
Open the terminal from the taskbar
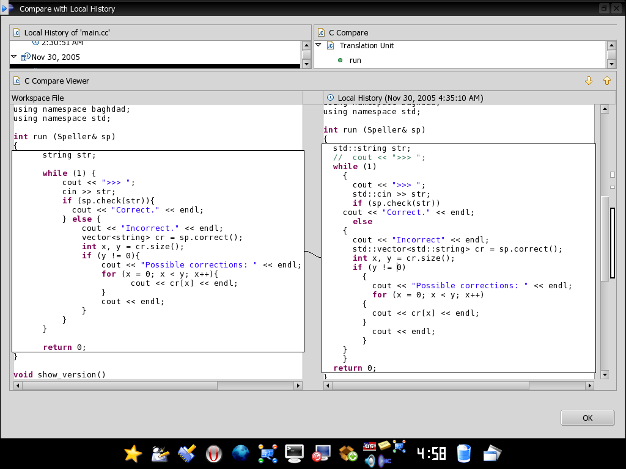tap(294, 453)
